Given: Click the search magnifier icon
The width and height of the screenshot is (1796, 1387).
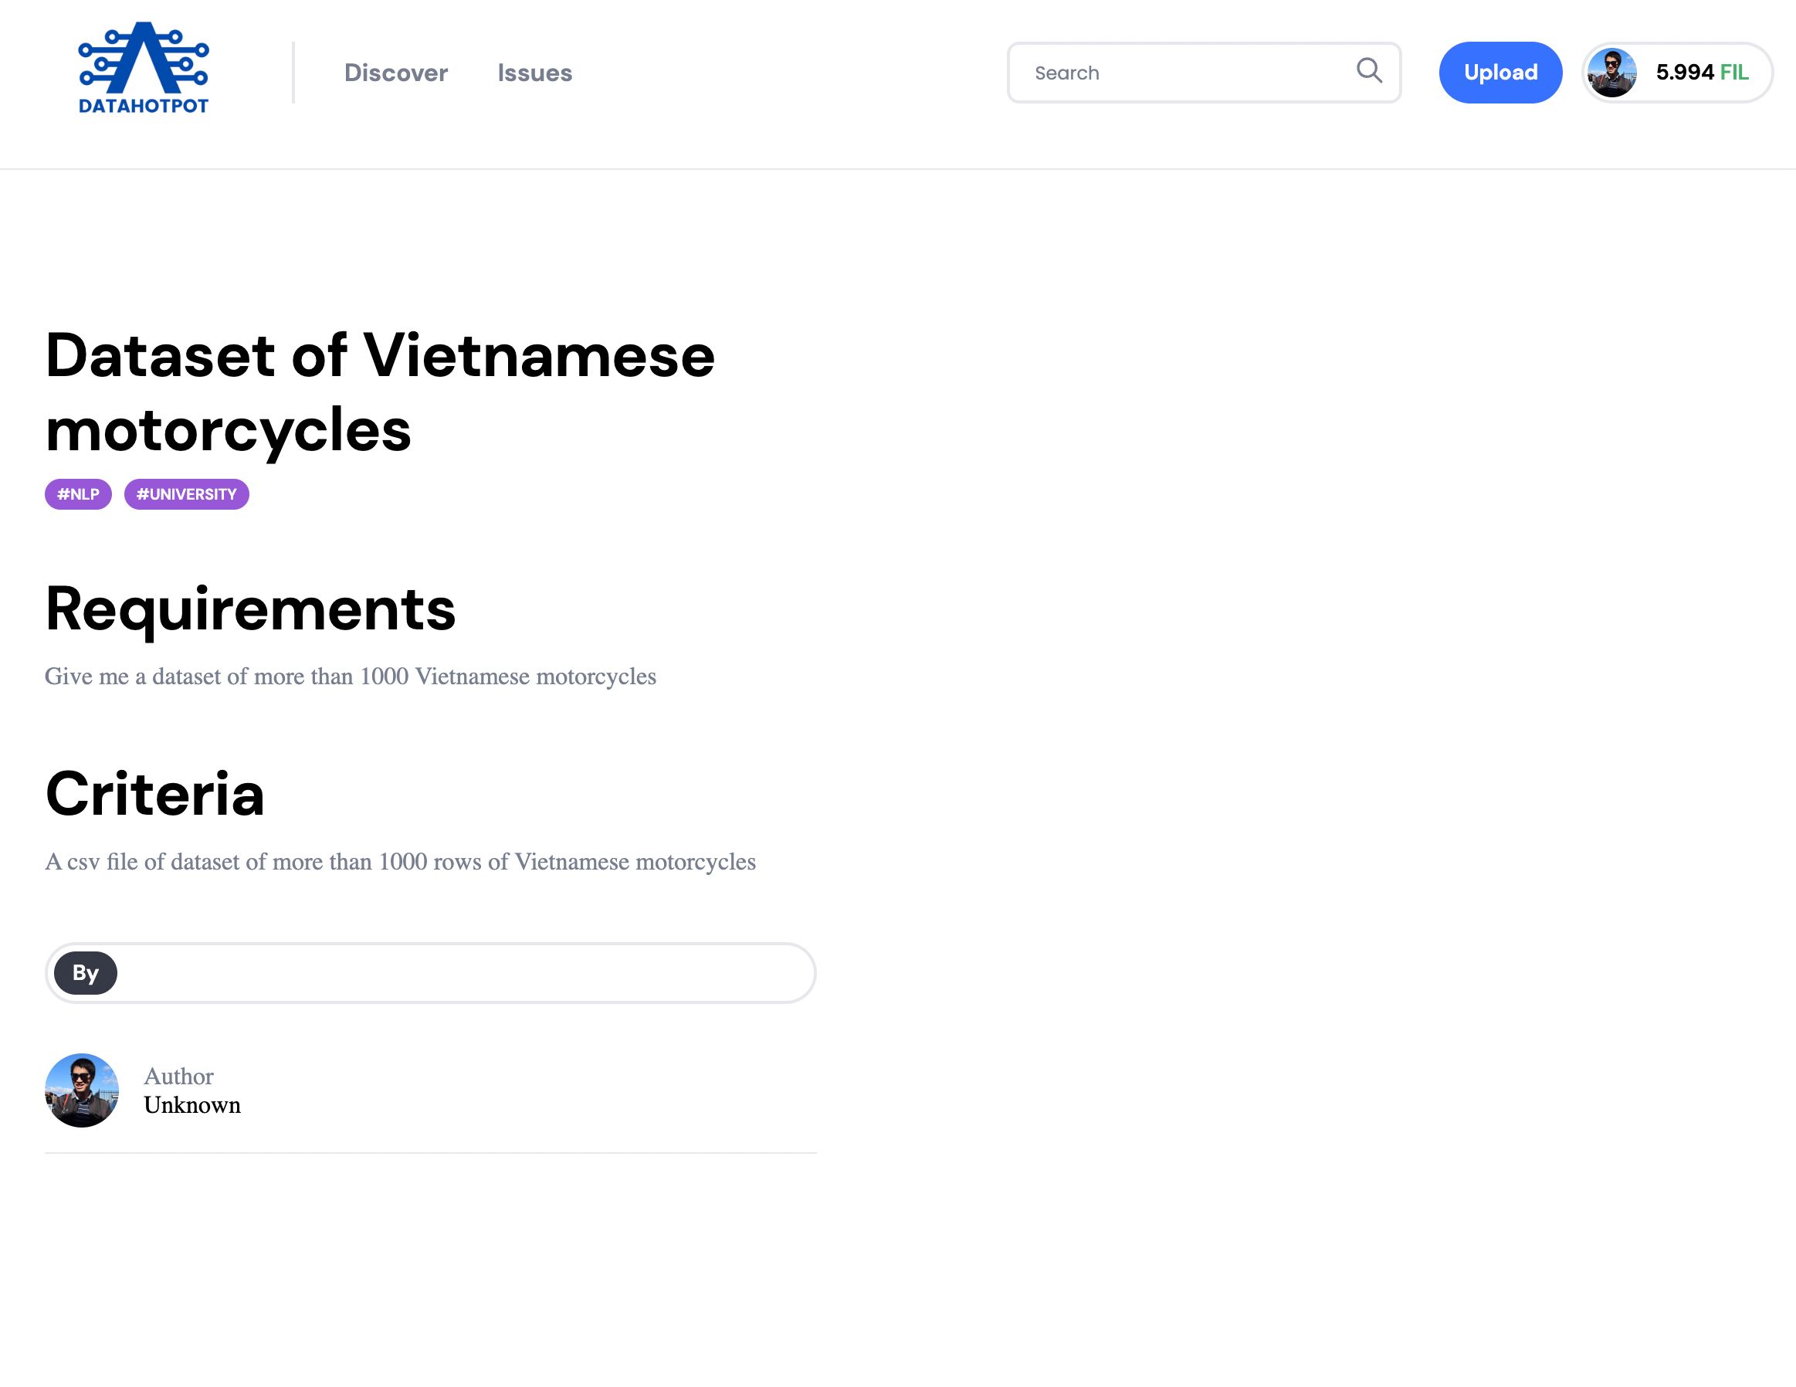Looking at the screenshot, I should point(1367,71).
